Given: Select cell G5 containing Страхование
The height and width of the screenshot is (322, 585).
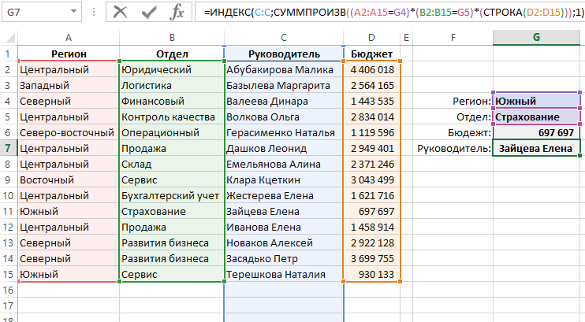Looking at the screenshot, I should (x=536, y=117).
